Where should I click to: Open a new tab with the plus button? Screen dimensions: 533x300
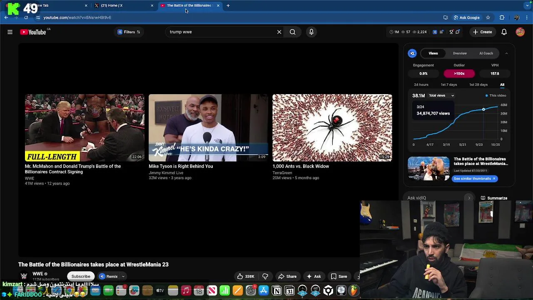228,5
